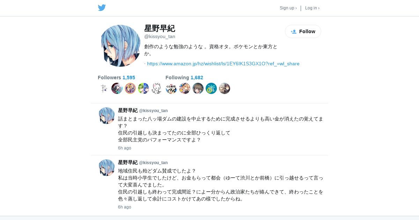
Task: Select the first follower avatar with signature
Action: pyautogui.click(x=104, y=88)
